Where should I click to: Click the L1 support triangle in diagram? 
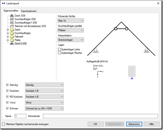(x=96, y=50)
